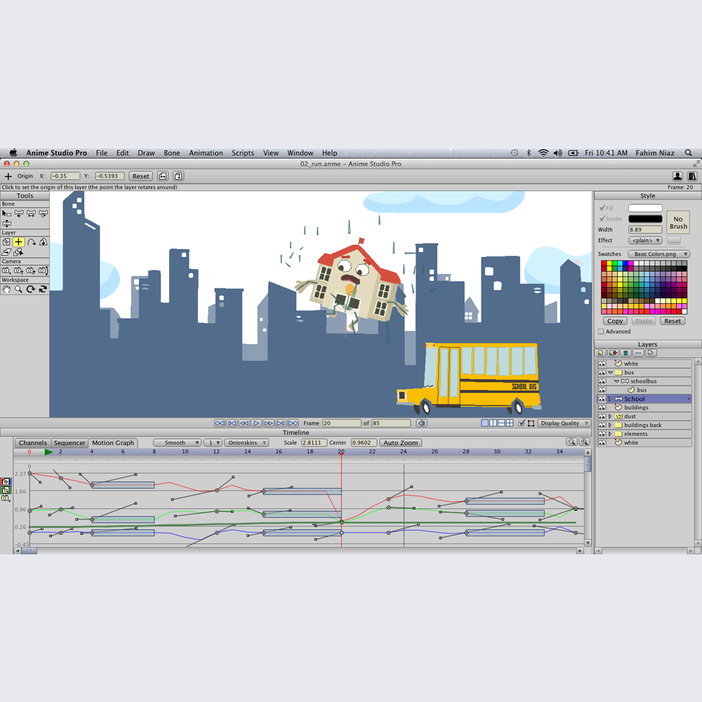Click the timeline zoom in magnifier icon
Viewport: 702px width, 702px height.
coord(584,442)
